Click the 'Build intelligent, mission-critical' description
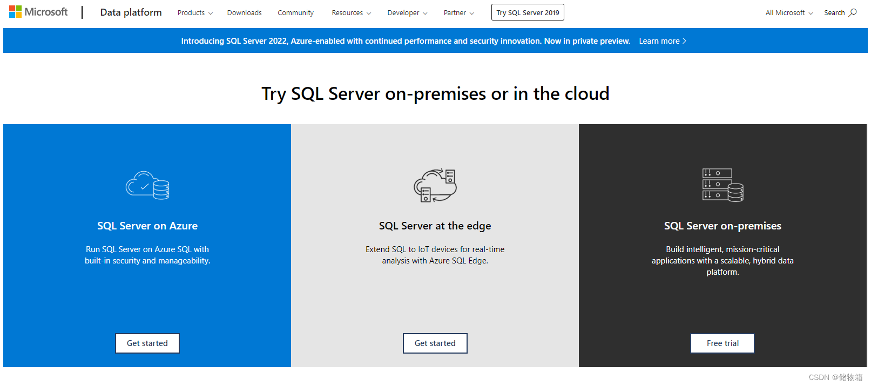This screenshot has height=386, width=871. [x=723, y=261]
